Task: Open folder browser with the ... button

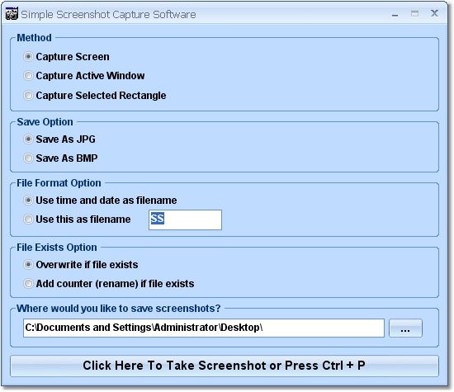Action: pos(405,328)
